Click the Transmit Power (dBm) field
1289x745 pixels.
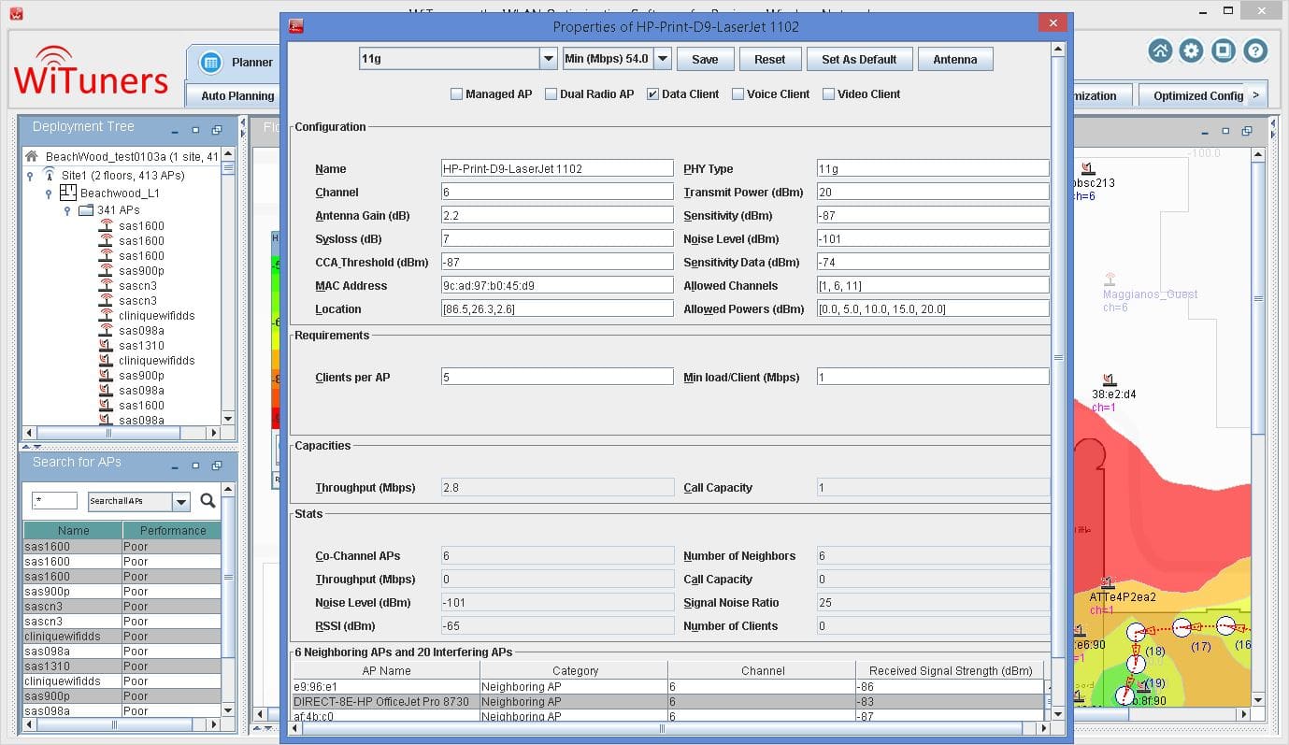pos(933,192)
